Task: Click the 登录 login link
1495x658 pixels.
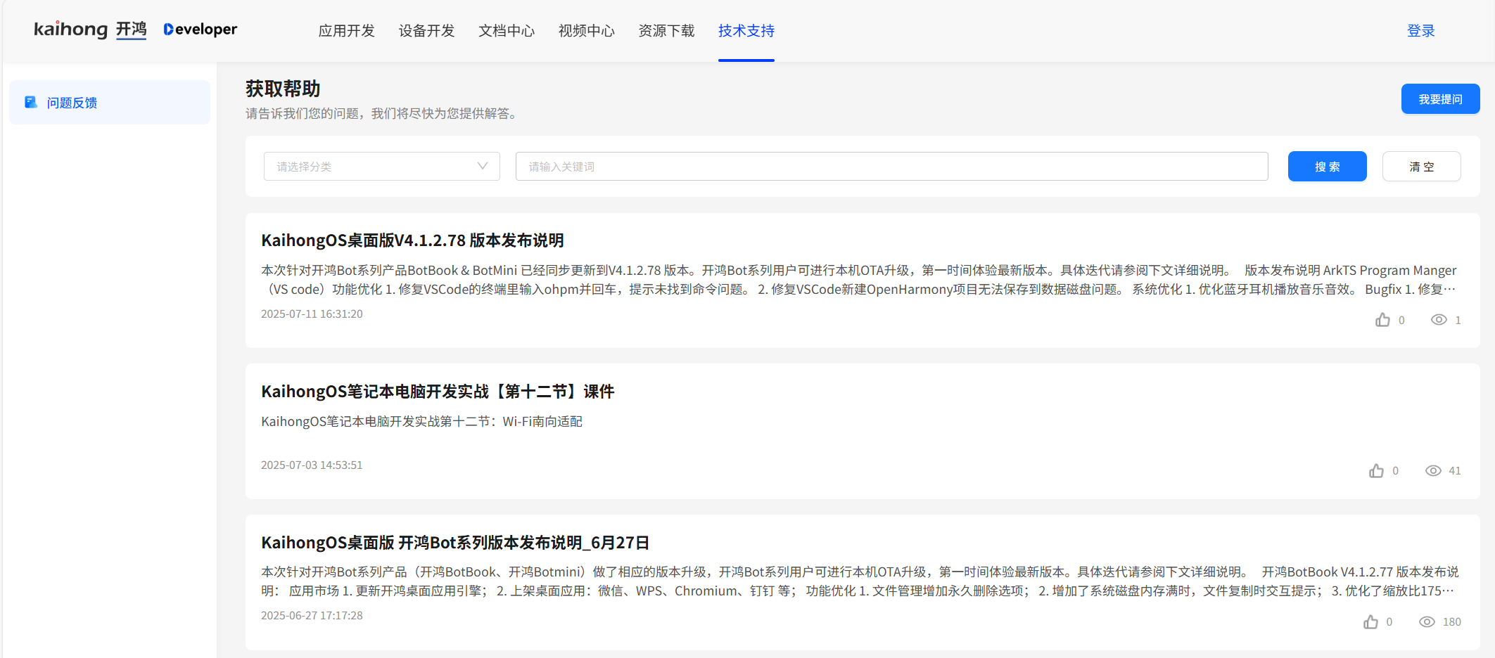Action: tap(1420, 31)
